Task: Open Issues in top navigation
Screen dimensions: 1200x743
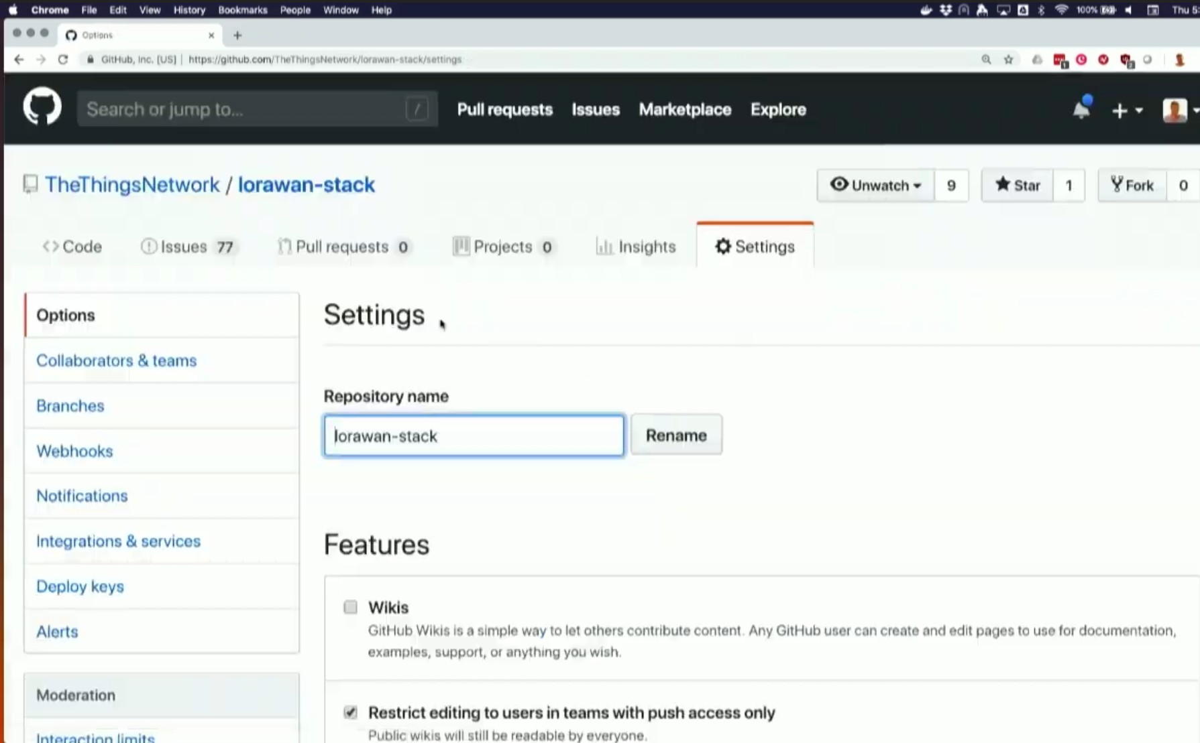Action: tap(596, 109)
